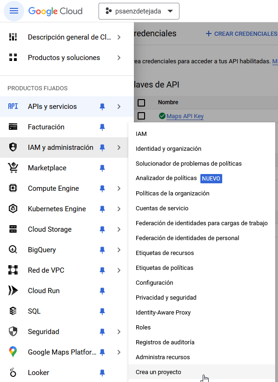Expand Compute Engine submenu chevron
The image size is (278, 382).
[119, 188]
